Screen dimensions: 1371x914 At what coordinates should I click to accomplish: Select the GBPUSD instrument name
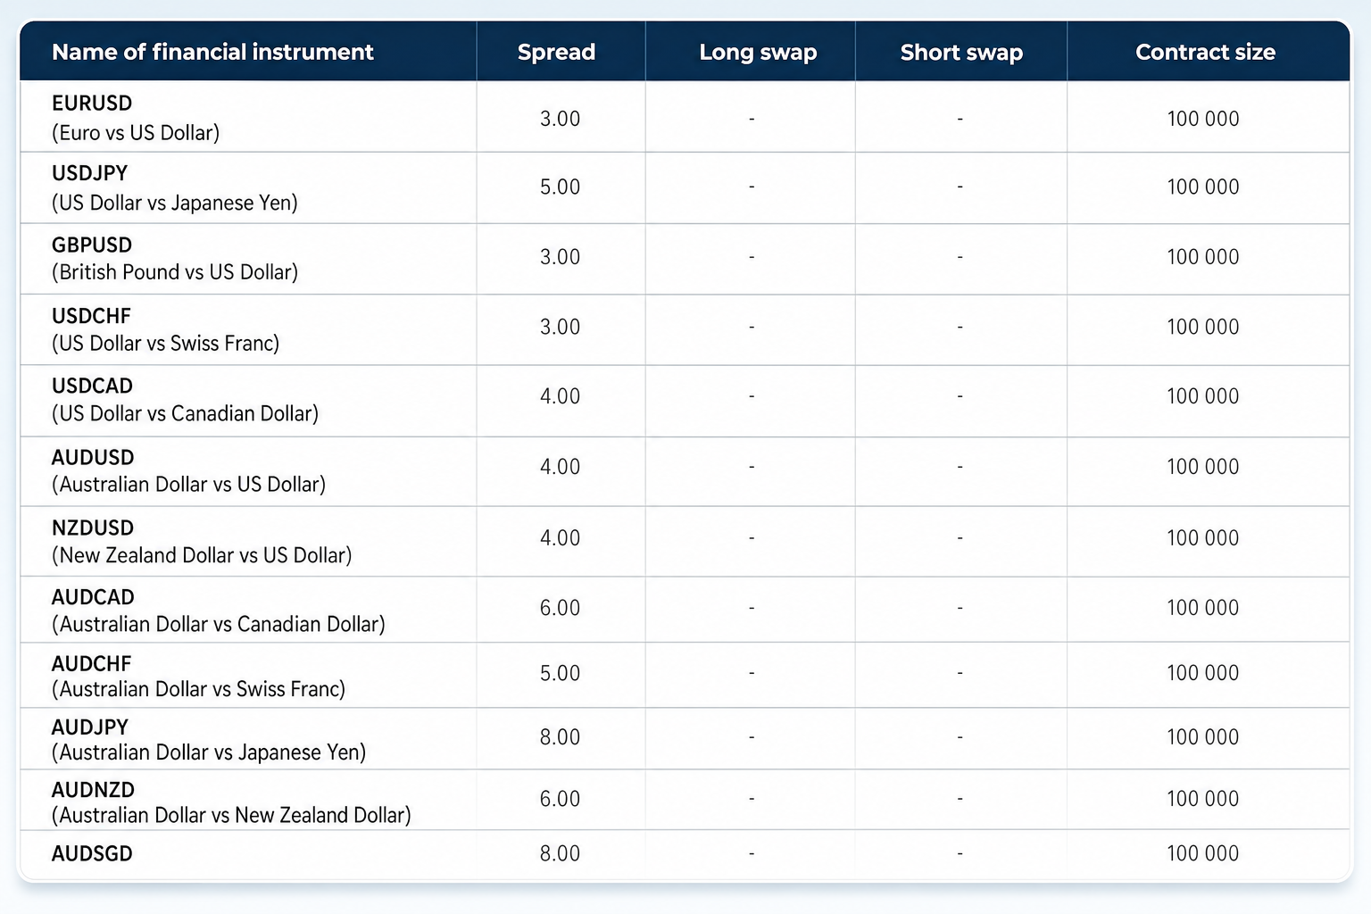92,245
